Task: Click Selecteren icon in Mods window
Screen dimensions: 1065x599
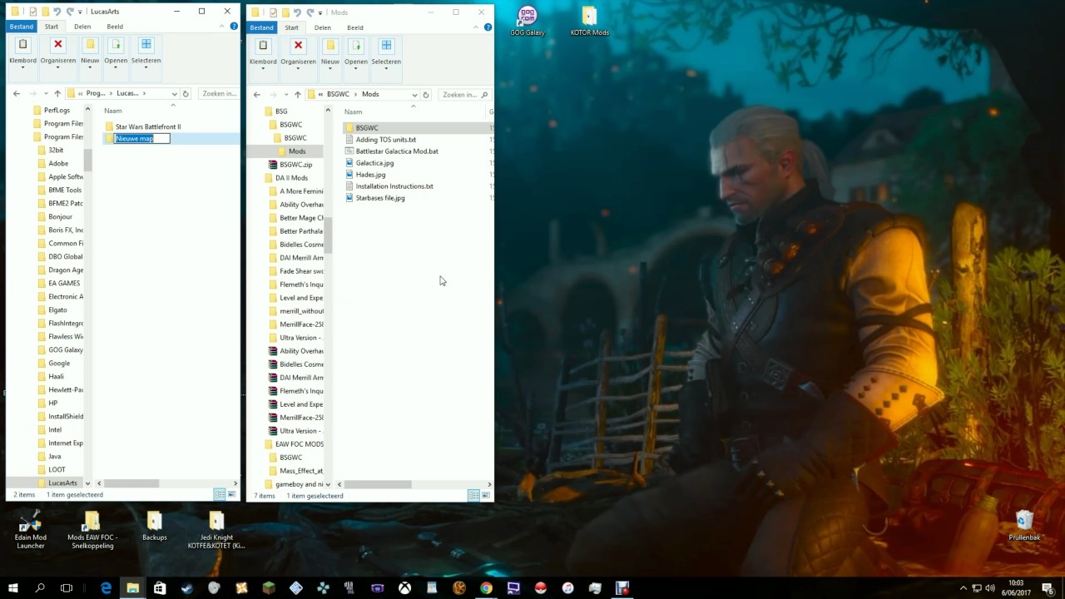Action: tap(386, 45)
